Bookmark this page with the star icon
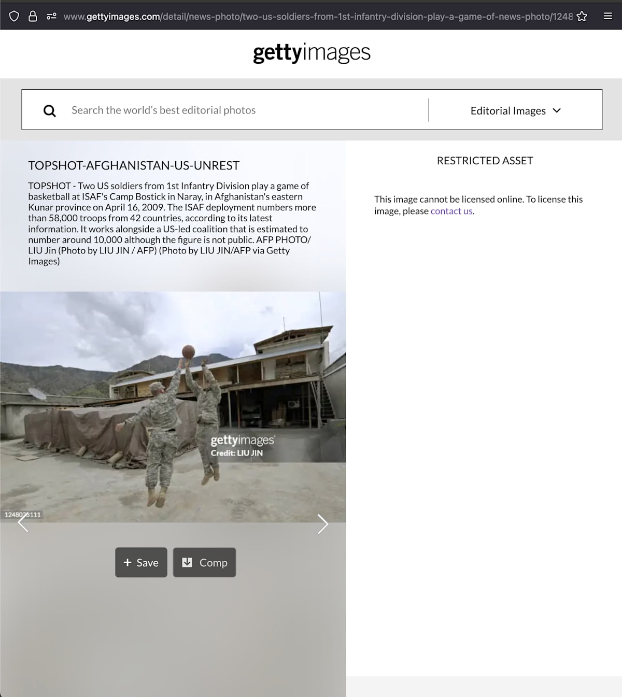The width and height of the screenshot is (622, 697). [x=582, y=16]
